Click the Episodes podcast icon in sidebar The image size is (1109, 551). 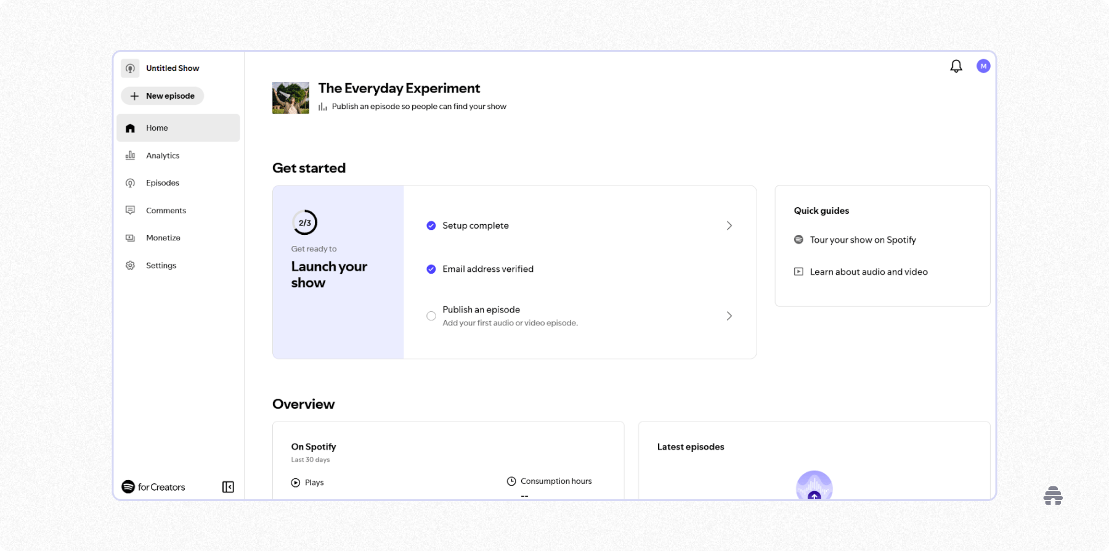[130, 183]
